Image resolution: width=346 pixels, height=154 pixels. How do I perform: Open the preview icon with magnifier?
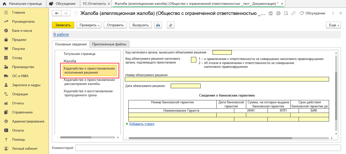[x=286, y=13]
